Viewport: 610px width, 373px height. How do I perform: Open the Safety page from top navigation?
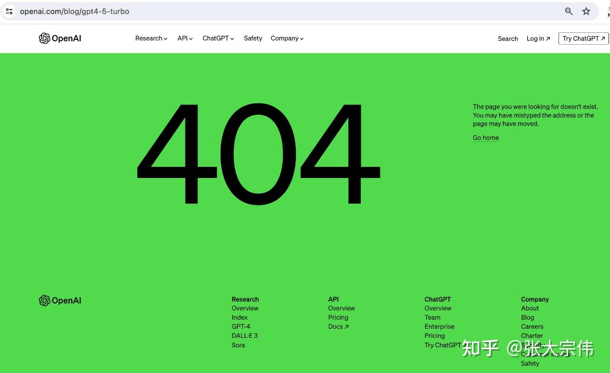coord(253,39)
